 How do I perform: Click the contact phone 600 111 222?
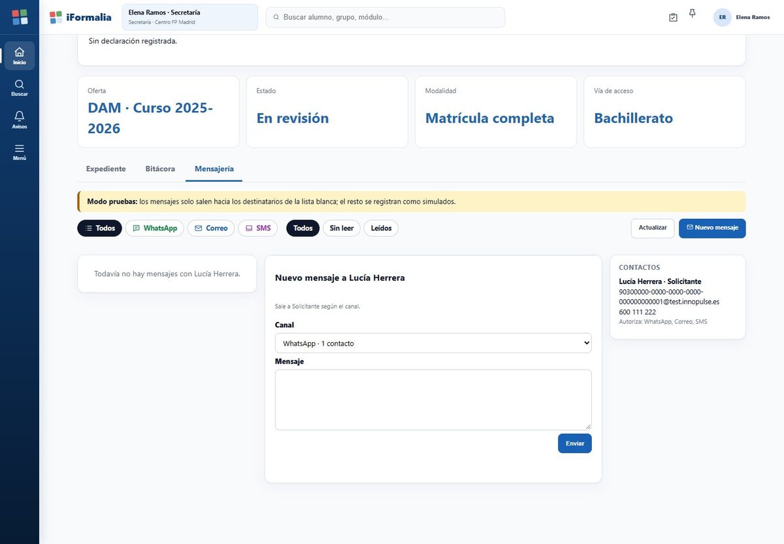(x=637, y=312)
